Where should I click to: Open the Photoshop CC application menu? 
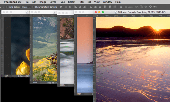(x=12, y=2)
